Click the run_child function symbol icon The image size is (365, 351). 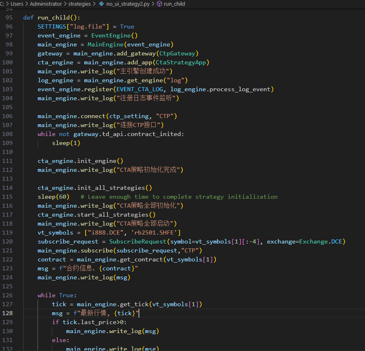[159, 4]
